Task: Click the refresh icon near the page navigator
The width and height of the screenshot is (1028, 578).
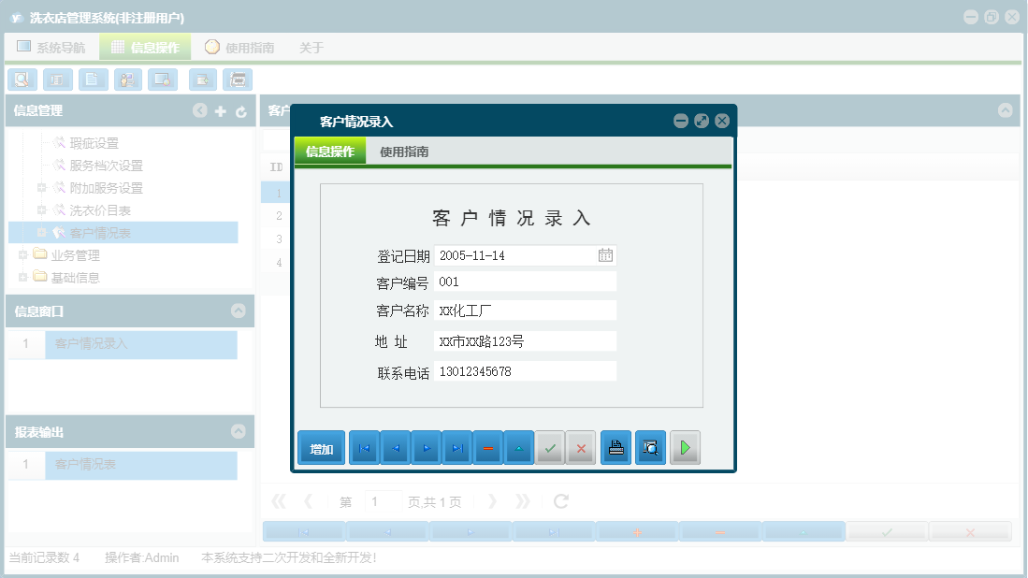Action: pyautogui.click(x=559, y=500)
